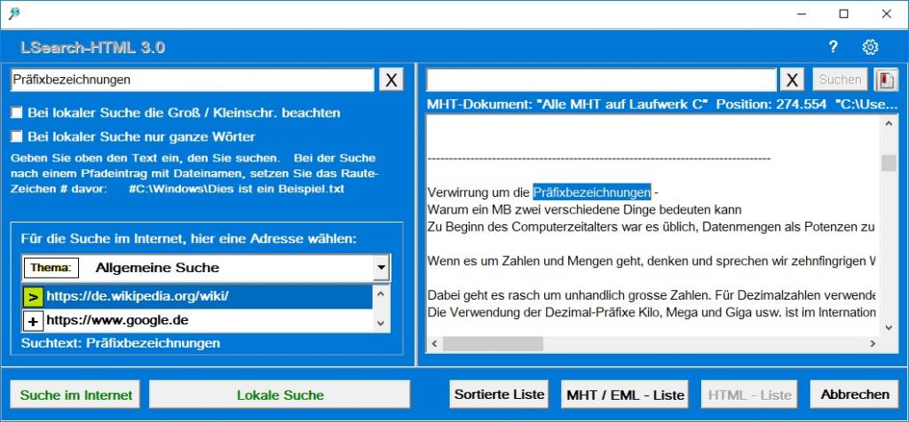This screenshot has width=909, height=422.
Task: Open the MHT / EML - Liste
Action: tap(624, 395)
